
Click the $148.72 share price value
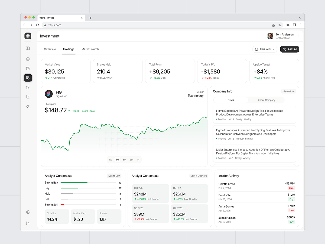click(x=56, y=110)
